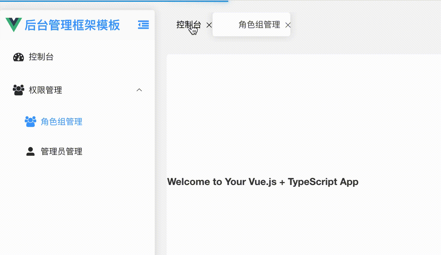The height and width of the screenshot is (255, 441).
Task: Close the 角色组管理 tab
Action: click(288, 25)
